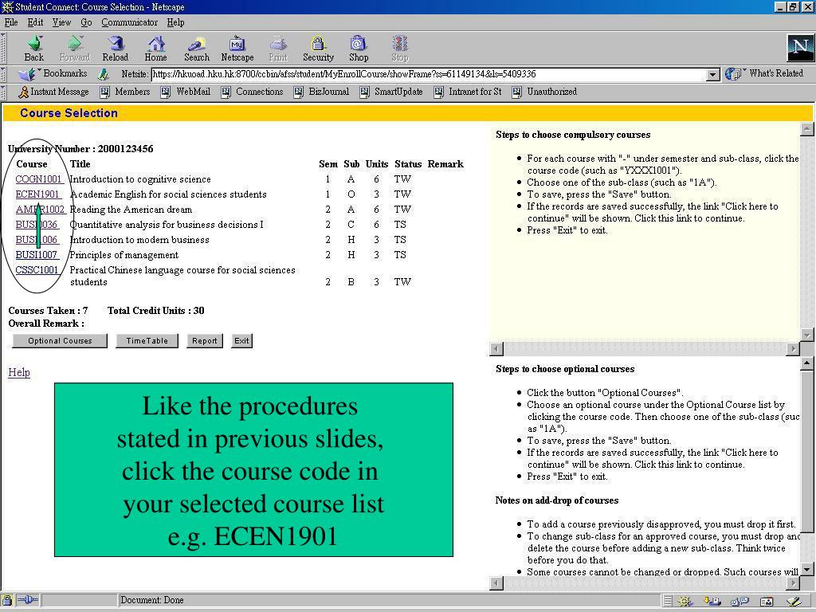Open the WebMail bookmark

click(186, 92)
